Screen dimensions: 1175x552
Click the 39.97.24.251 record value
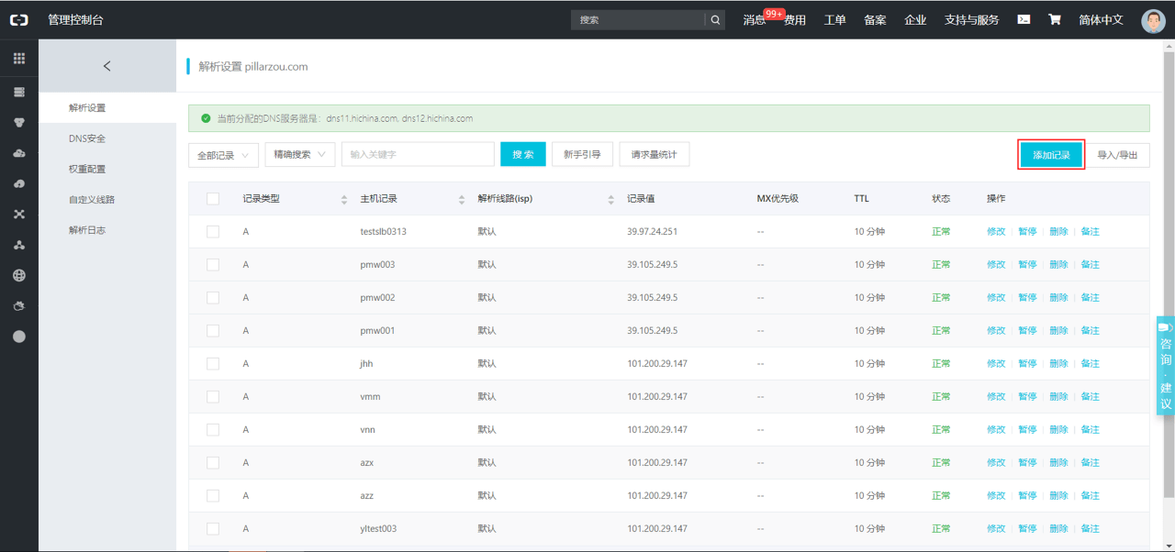point(652,232)
